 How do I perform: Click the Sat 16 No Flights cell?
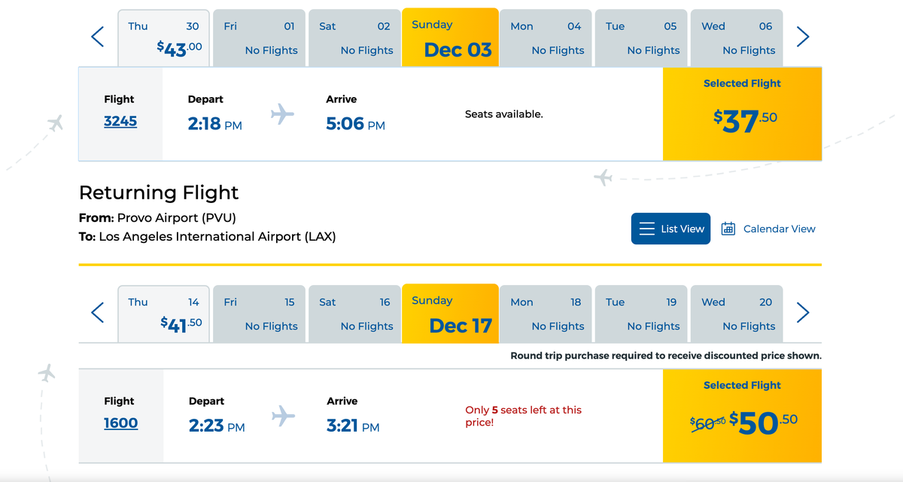(354, 313)
